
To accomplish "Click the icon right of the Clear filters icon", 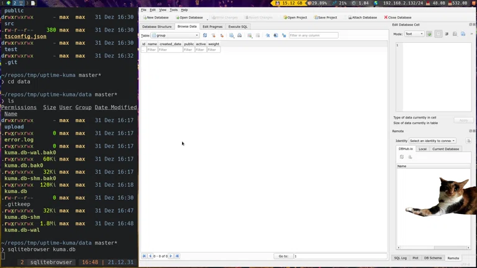I will (x=222, y=35).
